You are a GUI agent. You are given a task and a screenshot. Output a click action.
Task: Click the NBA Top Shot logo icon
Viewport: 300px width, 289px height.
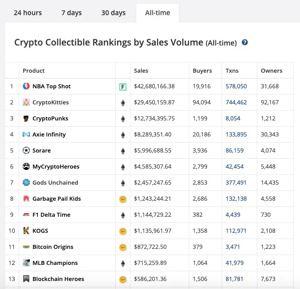pos(26,86)
